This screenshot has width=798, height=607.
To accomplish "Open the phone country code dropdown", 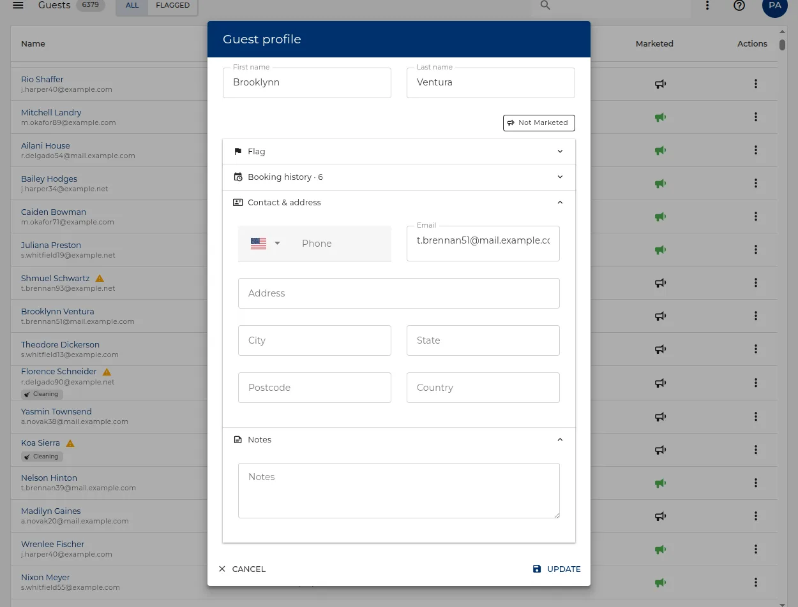I will tap(266, 244).
